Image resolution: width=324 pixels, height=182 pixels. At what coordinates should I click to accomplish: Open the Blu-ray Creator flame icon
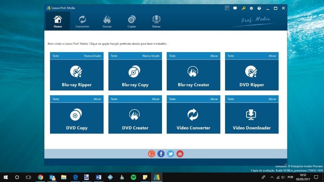pyautogui.click(x=193, y=72)
